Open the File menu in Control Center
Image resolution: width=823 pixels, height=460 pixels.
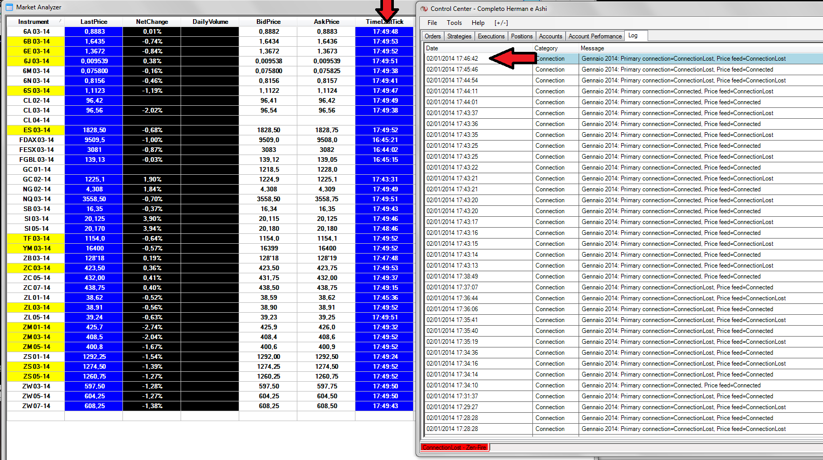(432, 23)
